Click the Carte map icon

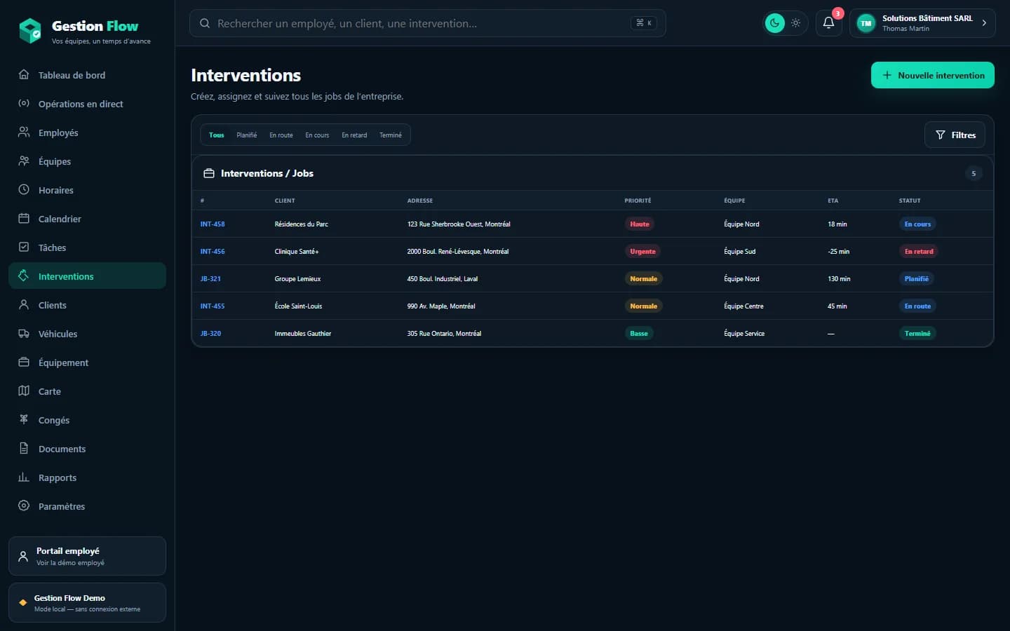pyautogui.click(x=24, y=391)
